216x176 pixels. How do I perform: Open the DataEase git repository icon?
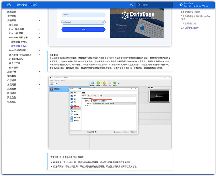click(x=181, y=5)
